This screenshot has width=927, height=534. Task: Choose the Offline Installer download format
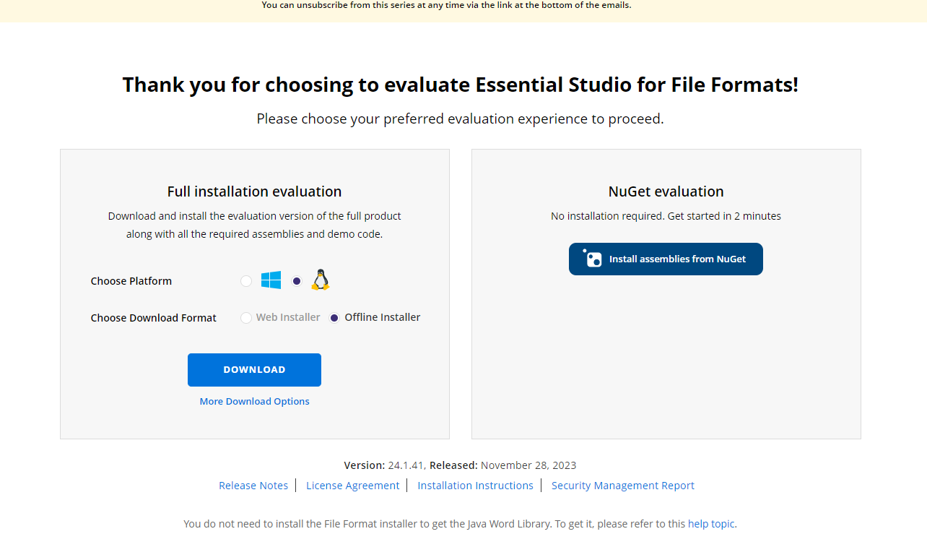[x=334, y=317]
